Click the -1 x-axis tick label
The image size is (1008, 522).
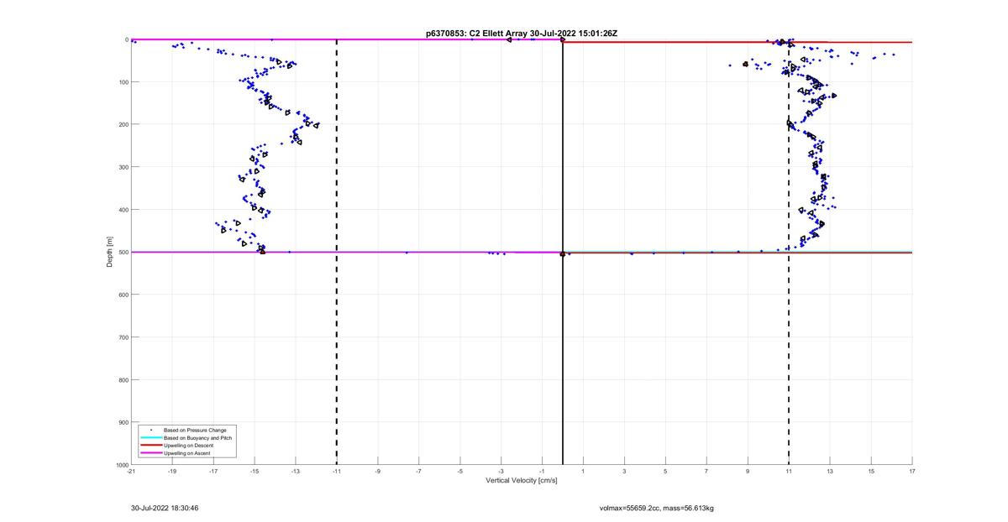(542, 471)
